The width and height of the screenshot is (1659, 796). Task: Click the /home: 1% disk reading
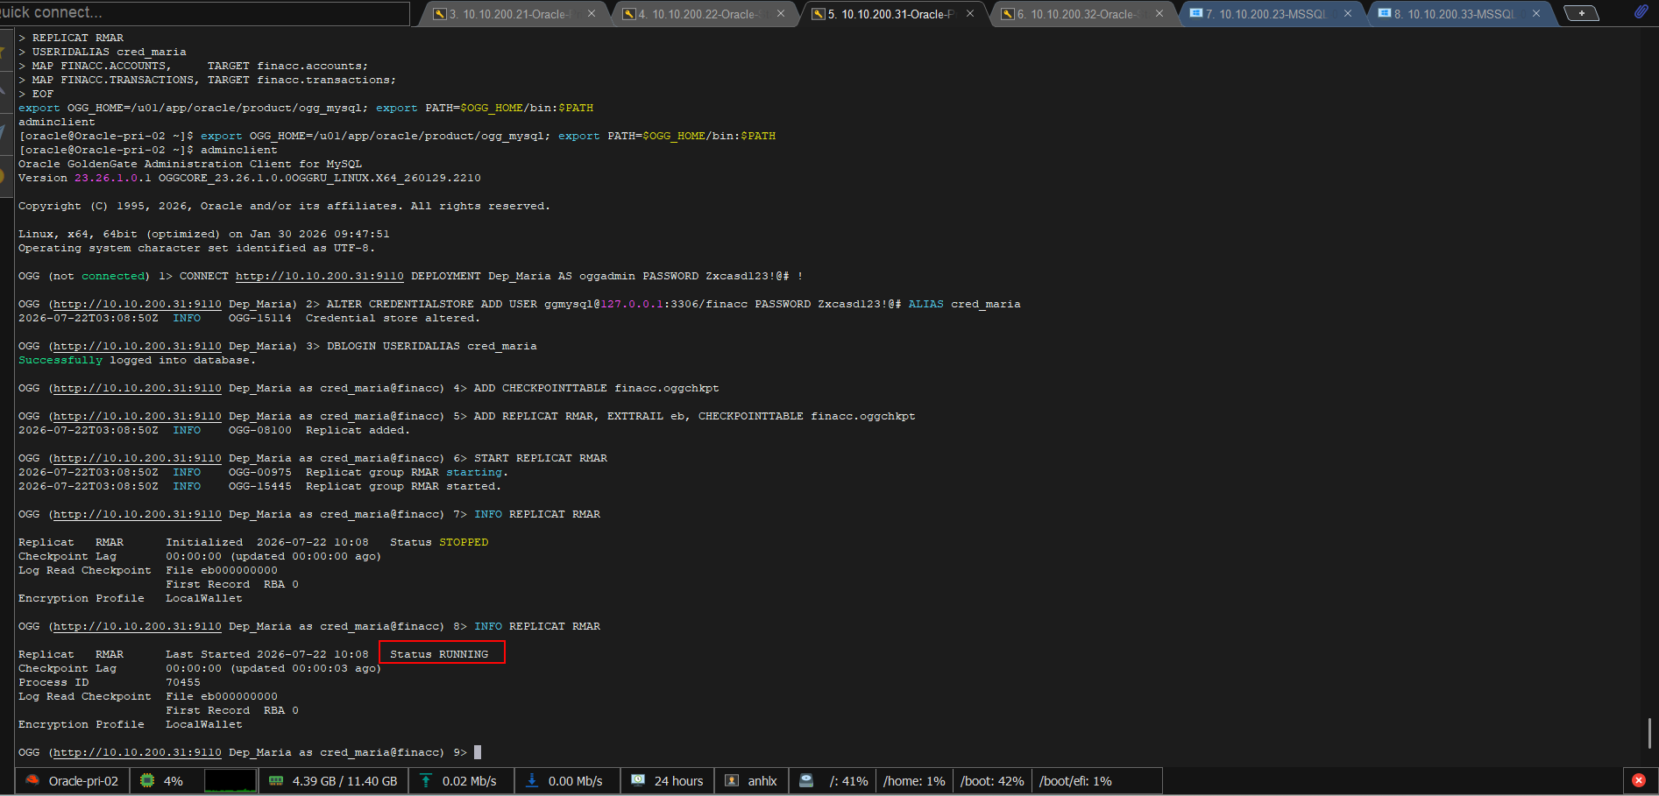[x=914, y=780]
